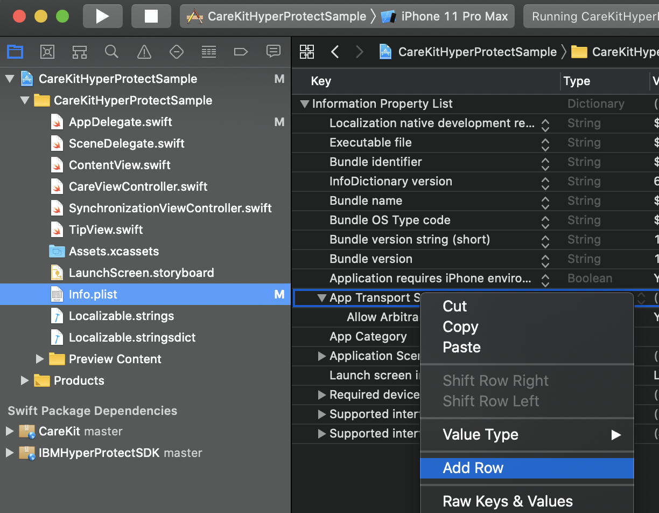Select Info.plist in navigator
659x513 pixels.
point(145,294)
